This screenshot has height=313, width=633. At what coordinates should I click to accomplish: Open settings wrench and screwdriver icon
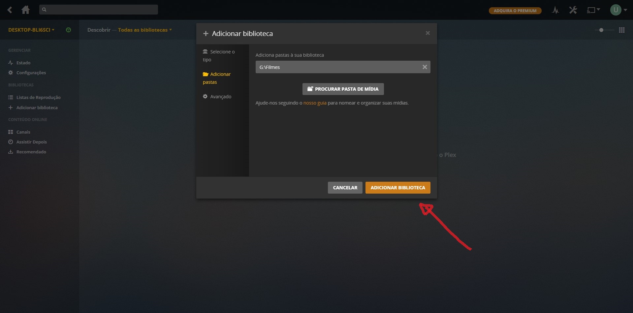573,10
